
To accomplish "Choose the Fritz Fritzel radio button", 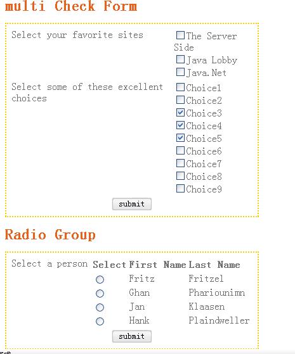I will click(x=100, y=279).
